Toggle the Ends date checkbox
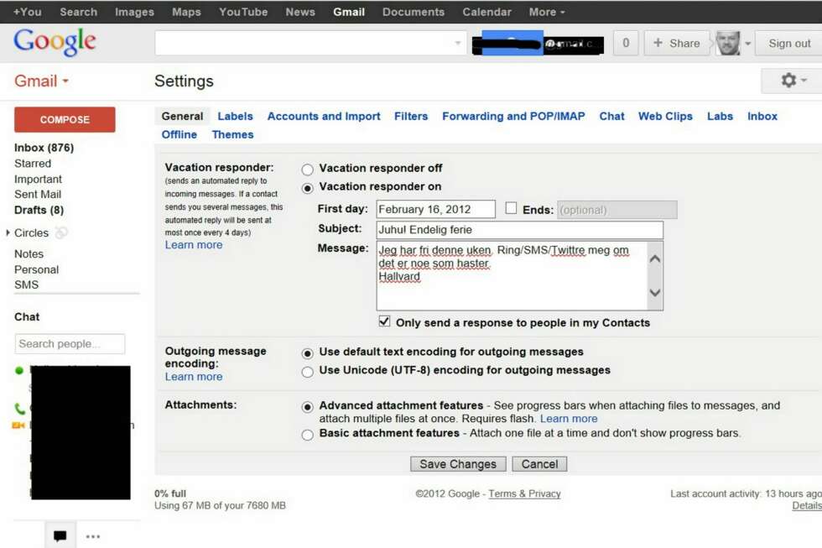The width and height of the screenshot is (822, 548). point(511,208)
